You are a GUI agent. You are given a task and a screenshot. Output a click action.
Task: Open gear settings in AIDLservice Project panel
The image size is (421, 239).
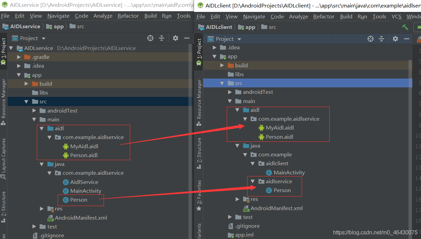tap(176, 38)
